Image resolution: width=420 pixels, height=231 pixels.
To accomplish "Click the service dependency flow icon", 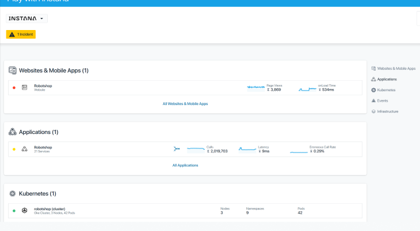I will [x=177, y=149].
